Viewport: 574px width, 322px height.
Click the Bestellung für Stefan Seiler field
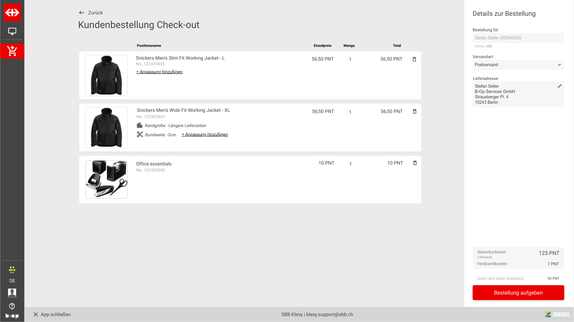click(x=518, y=38)
